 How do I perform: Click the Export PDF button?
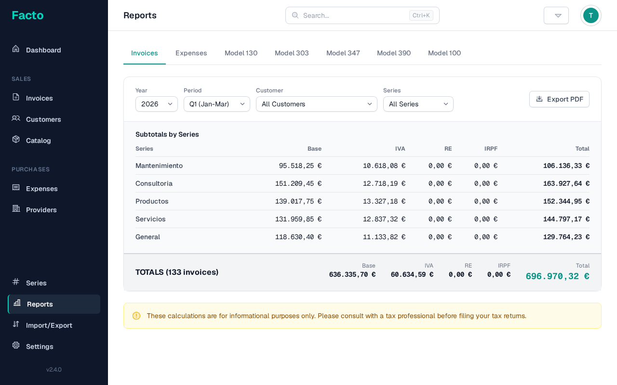coord(559,99)
